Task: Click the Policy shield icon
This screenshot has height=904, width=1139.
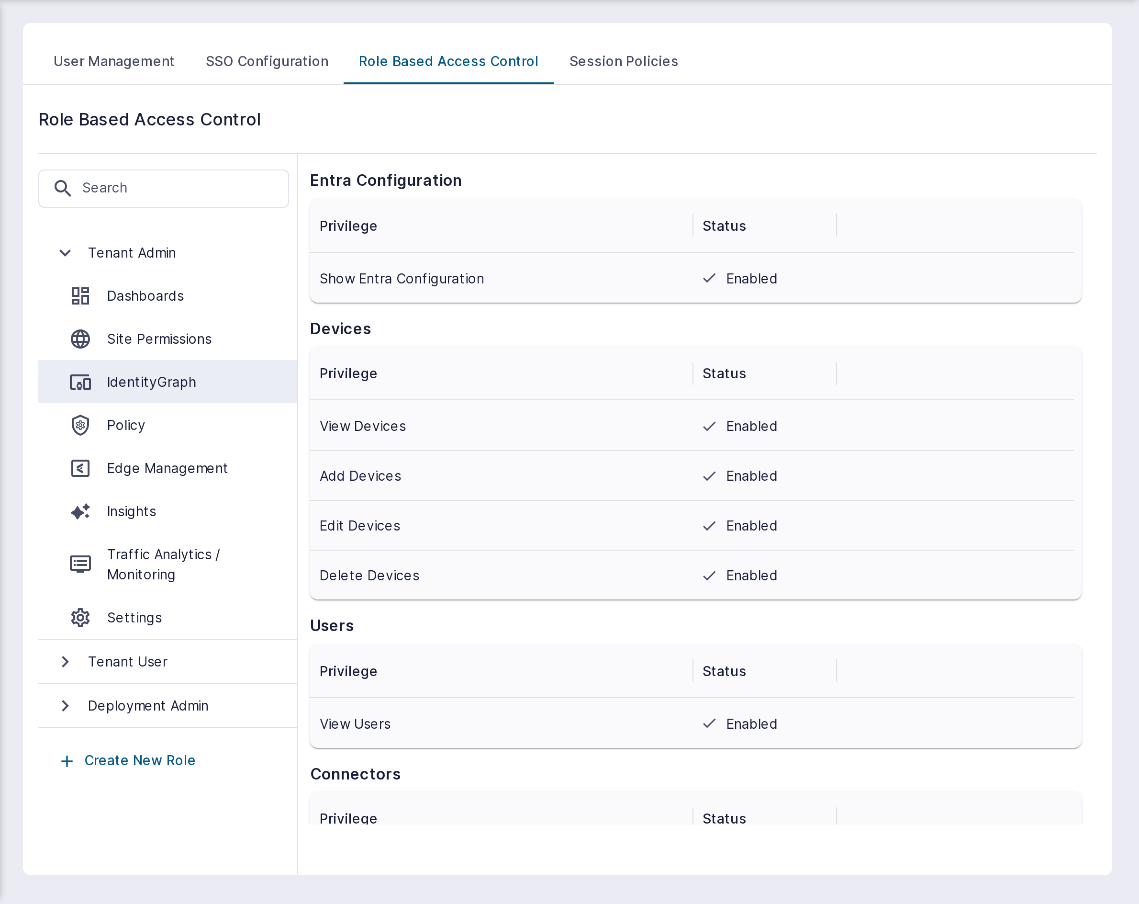Action: pyautogui.click(x=80, y=425)
